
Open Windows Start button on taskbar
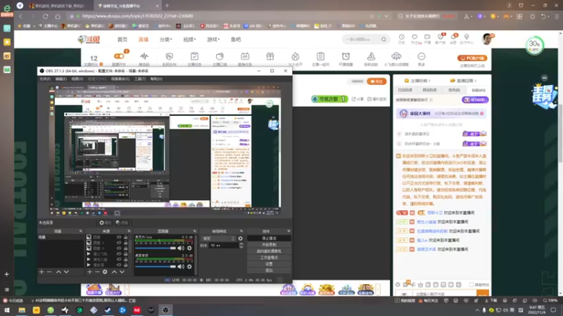(x=7, y=310)
